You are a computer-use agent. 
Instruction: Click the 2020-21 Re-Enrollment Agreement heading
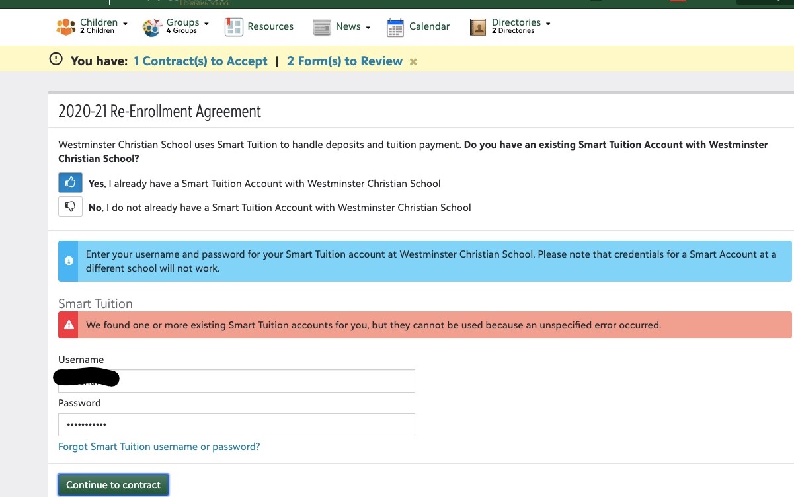(160, 111)
